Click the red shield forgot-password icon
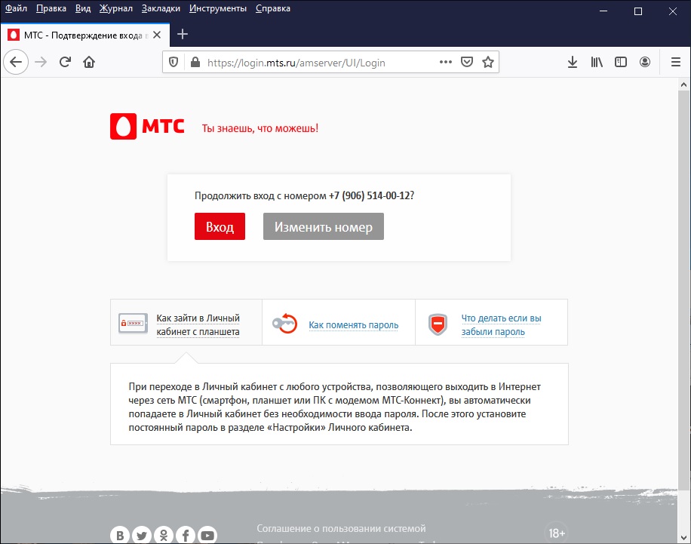The width and height of the screenshot is (691, 544). point(438,324)
